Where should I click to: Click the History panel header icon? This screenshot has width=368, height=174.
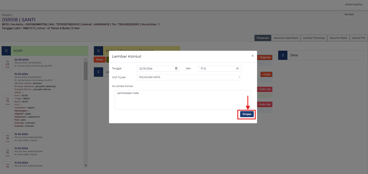[x=98, y=51]
